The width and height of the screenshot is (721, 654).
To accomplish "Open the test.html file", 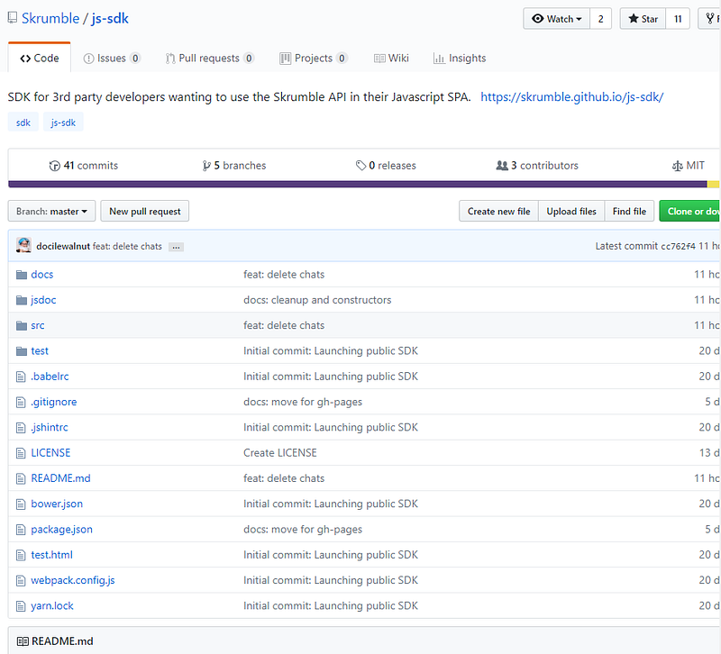I will click(51, 555).
